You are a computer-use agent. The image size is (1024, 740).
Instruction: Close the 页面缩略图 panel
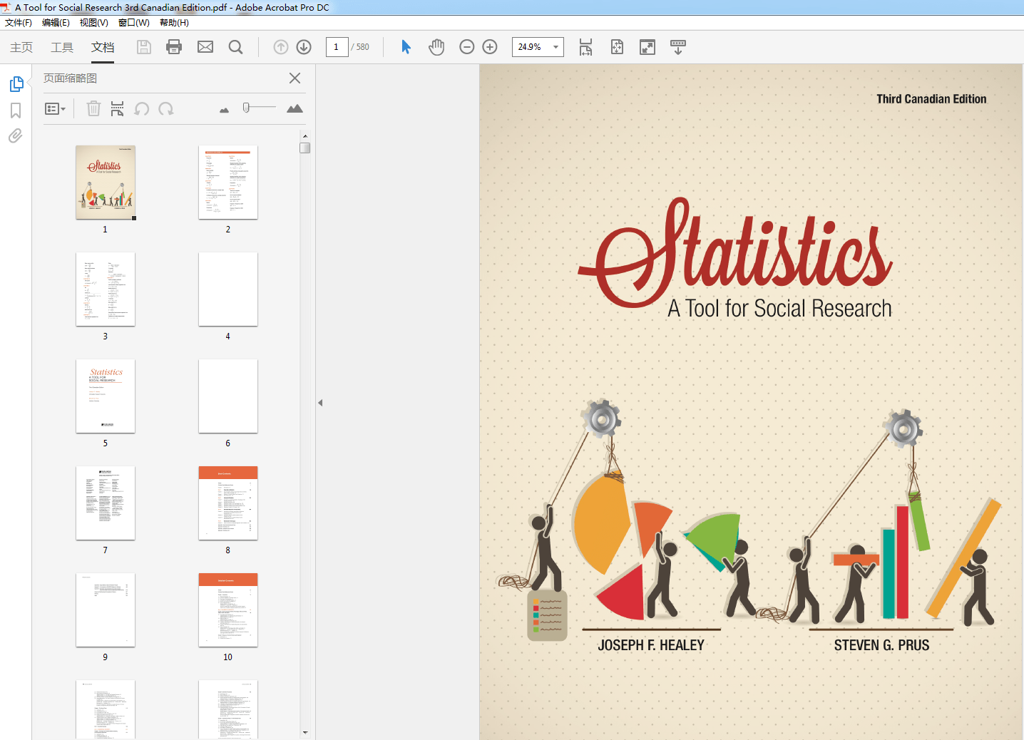(295, 78)
